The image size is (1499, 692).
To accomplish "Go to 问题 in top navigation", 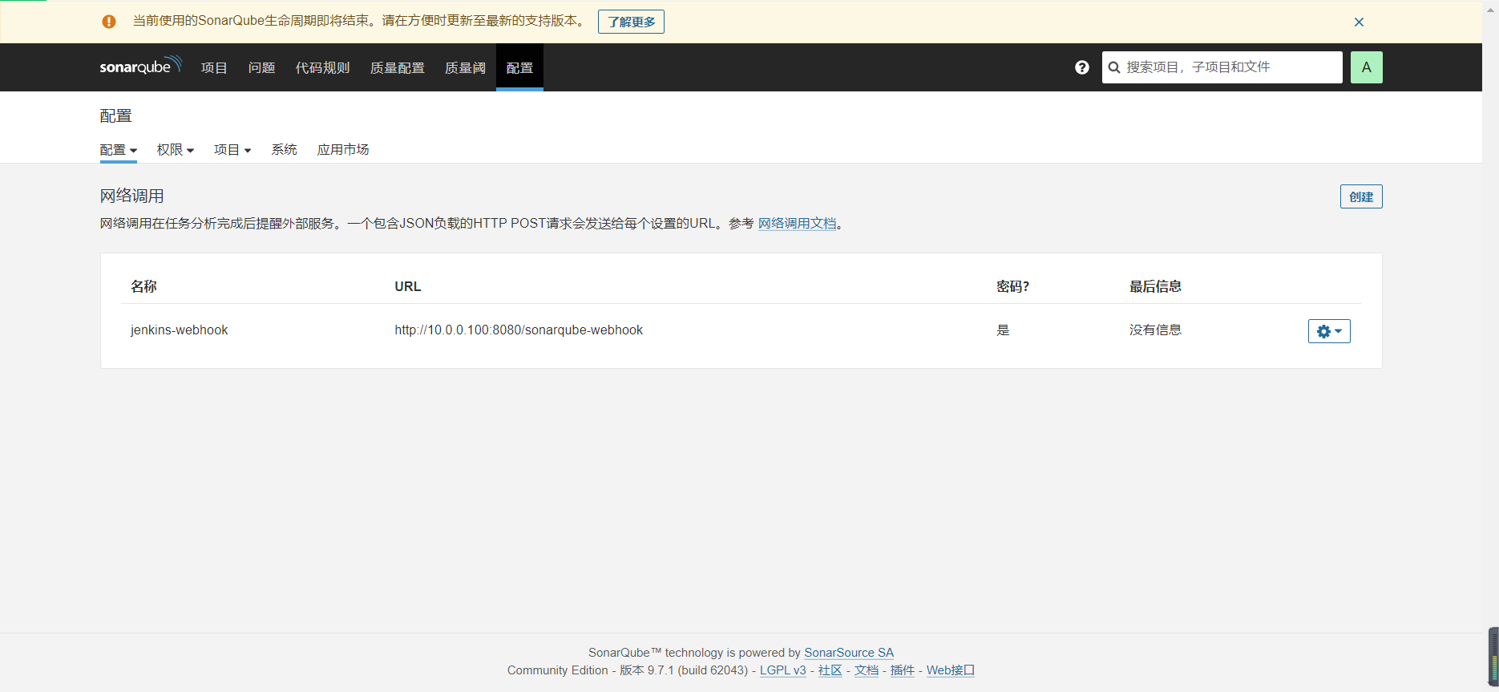I will coord(261,68).
